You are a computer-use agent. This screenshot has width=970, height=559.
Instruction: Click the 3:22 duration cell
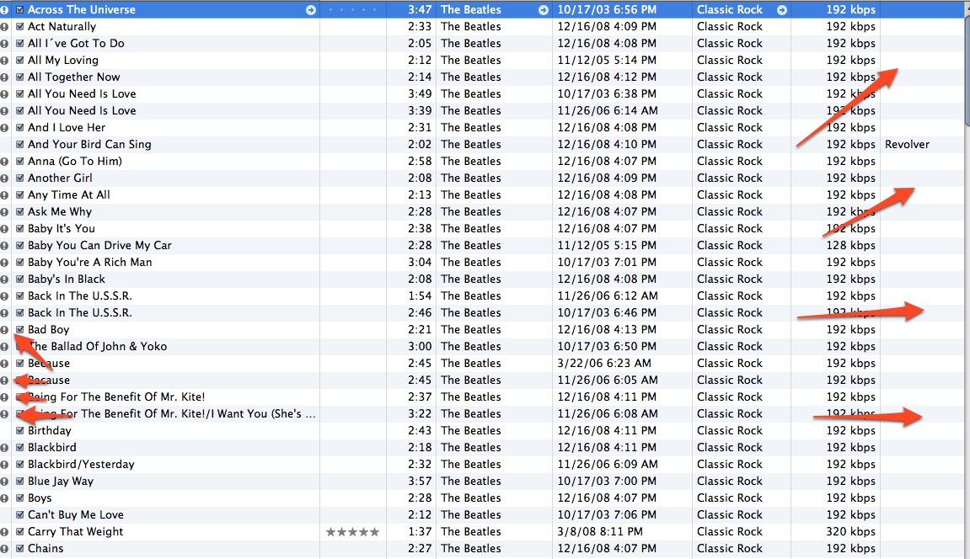click(420, 414)
